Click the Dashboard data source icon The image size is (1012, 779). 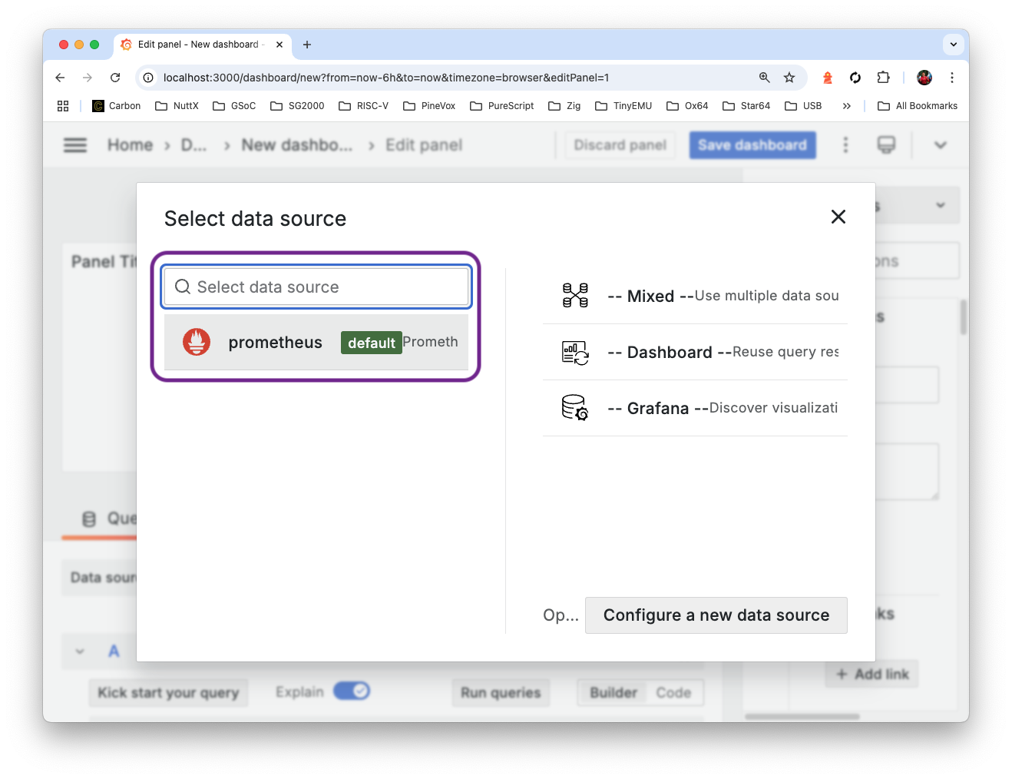[x=575, y=353]
